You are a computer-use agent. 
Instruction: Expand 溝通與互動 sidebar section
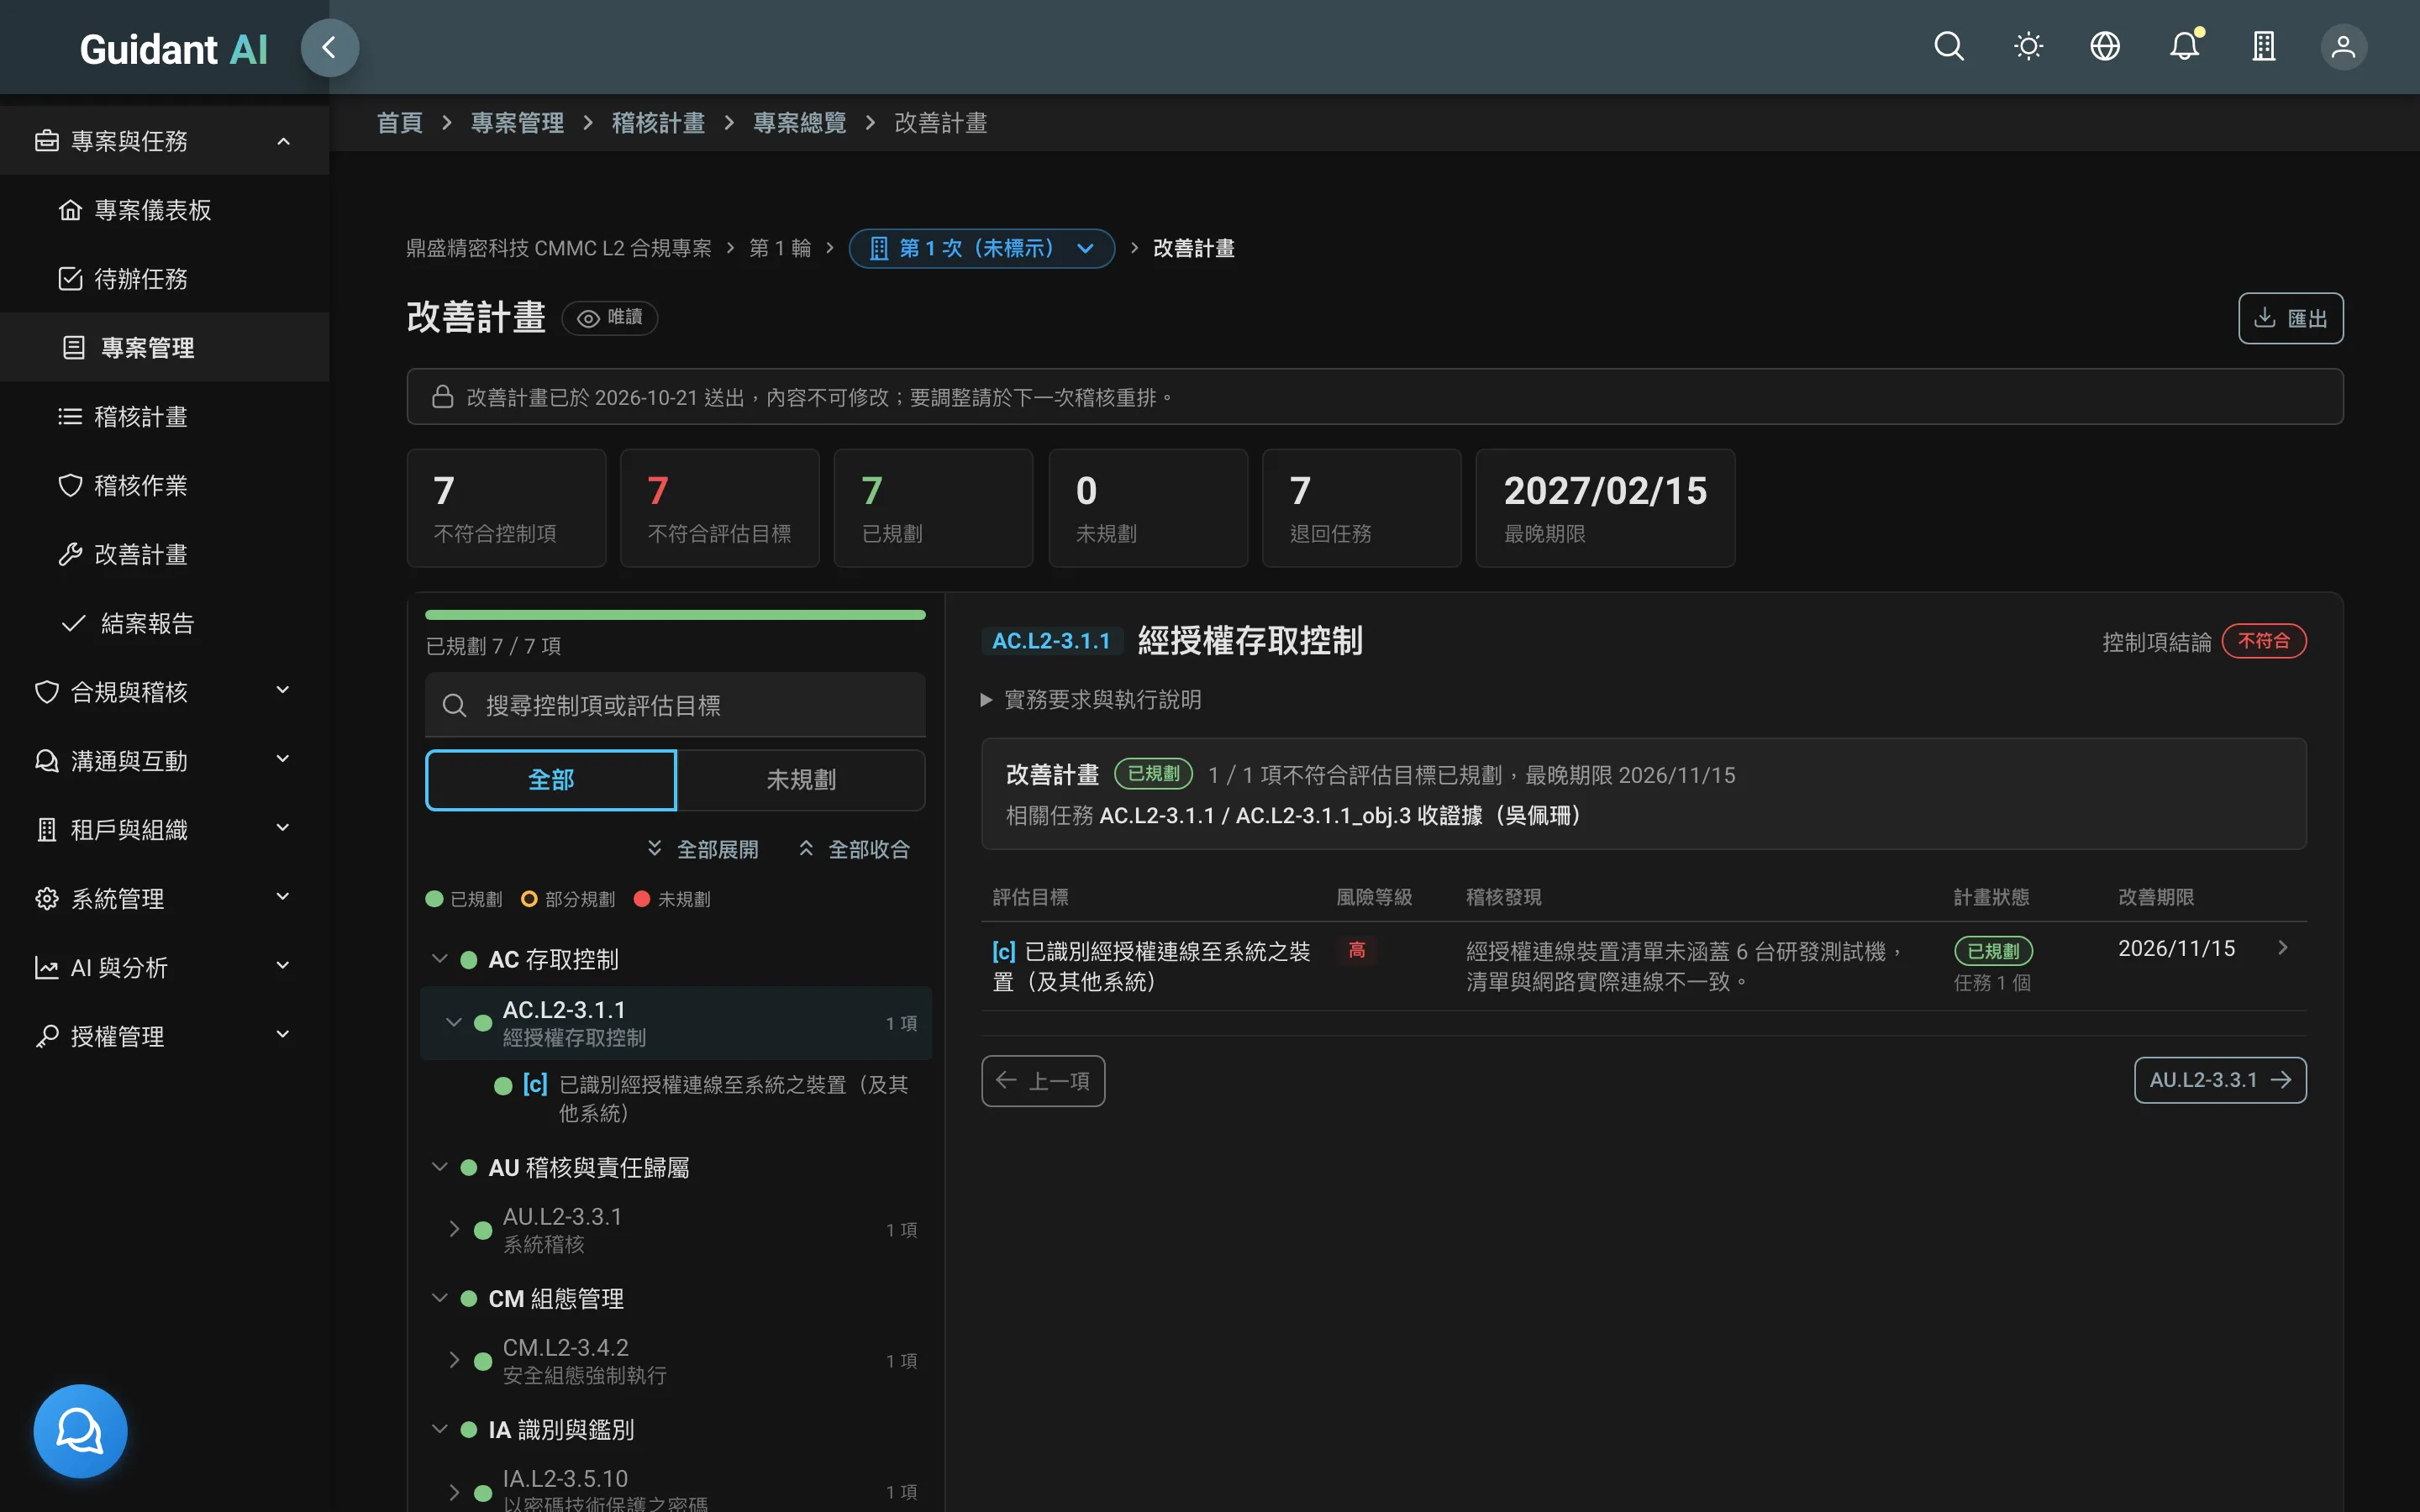point(164,761)
